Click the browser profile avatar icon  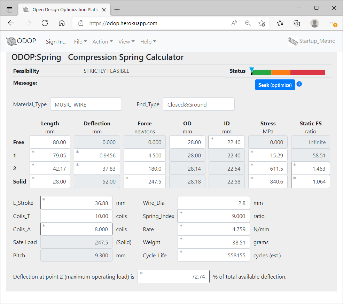[x=314, y=23]
